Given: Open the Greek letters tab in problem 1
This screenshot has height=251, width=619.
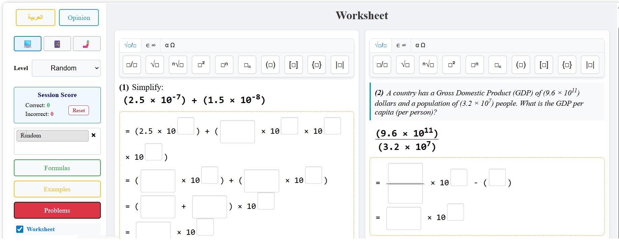Looking at the screenshot, I should (170, 45).
